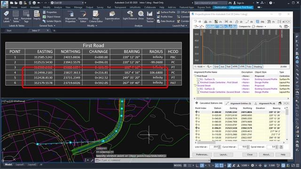The height and width of the screenshot is (169, 301).
Task: Toggle the first highlighted view button in Project Explorer toolbar
Action: [208, 26]
